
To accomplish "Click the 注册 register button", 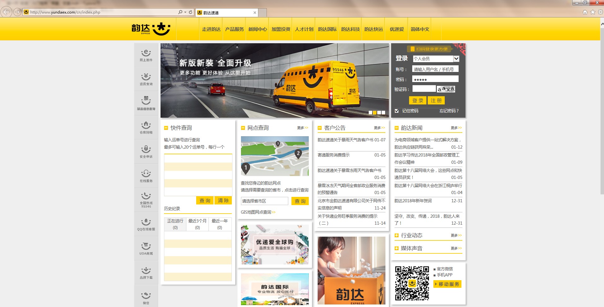I will pos(436,100).
